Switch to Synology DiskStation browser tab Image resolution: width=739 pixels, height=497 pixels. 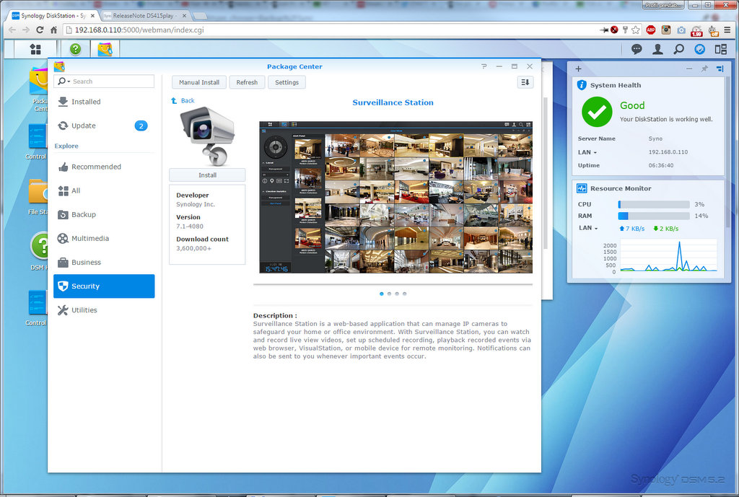pos(53,16)
